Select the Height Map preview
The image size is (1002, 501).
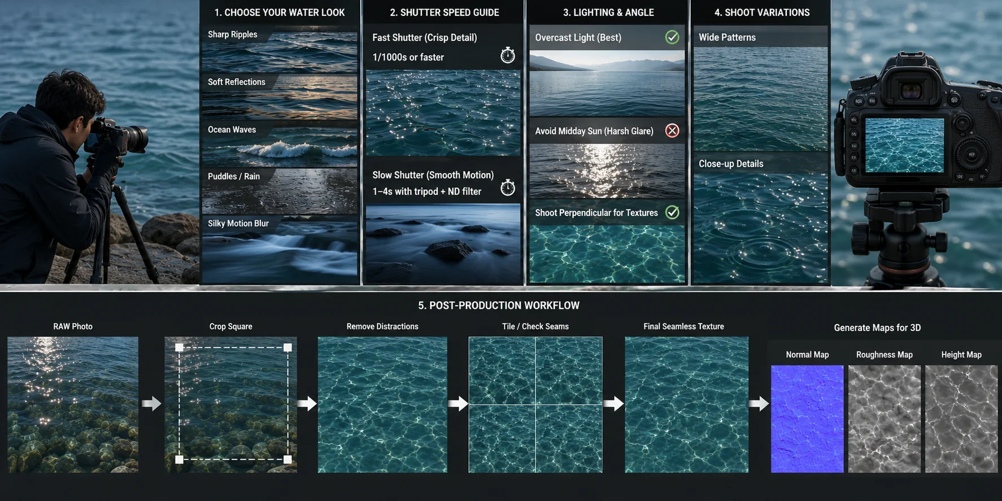tap(961, 419)
